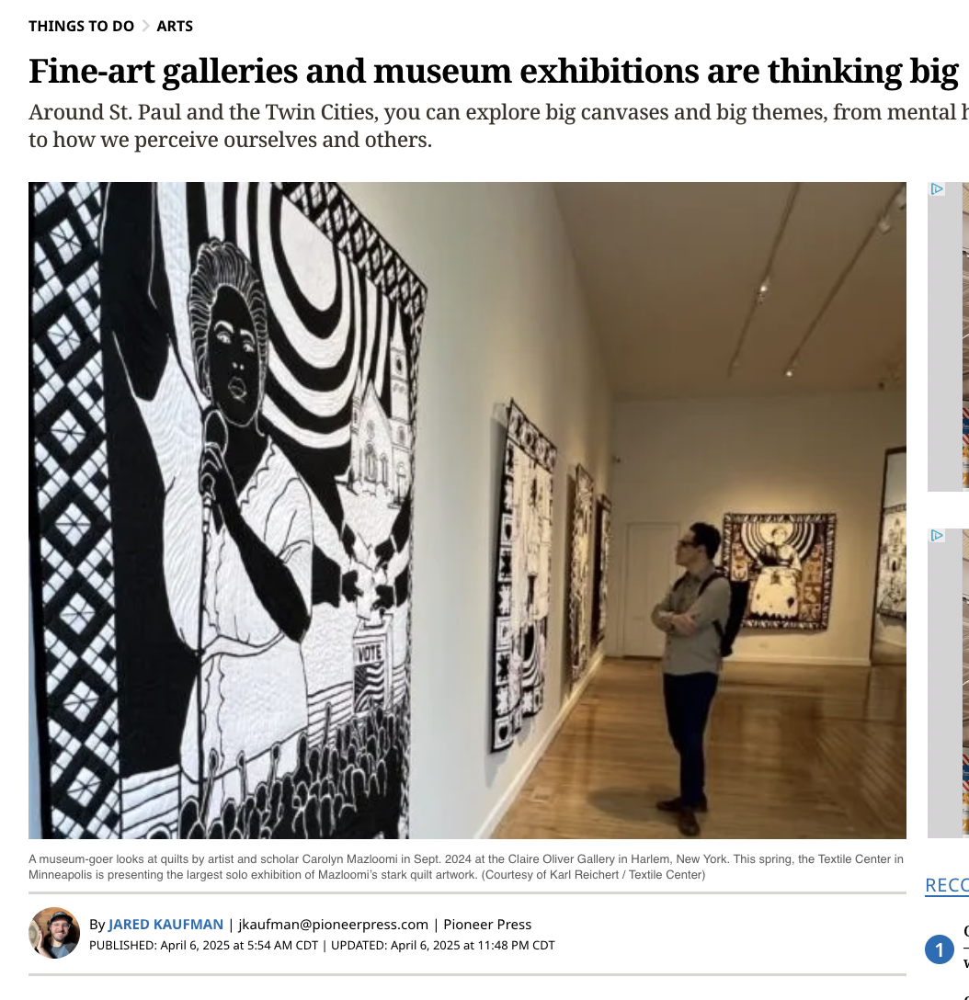Open the THINGS TO DO section
The height and width of the screenshot is (1000, 969).
click(81, 26)
